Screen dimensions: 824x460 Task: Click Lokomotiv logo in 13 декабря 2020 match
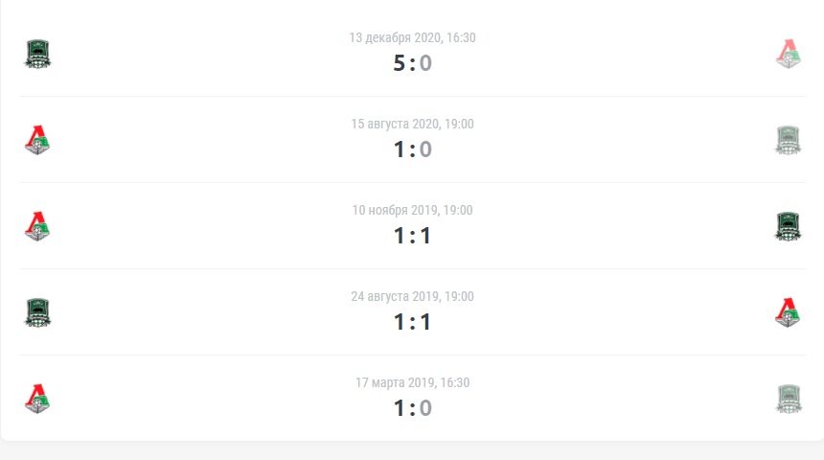coord(788,54)
